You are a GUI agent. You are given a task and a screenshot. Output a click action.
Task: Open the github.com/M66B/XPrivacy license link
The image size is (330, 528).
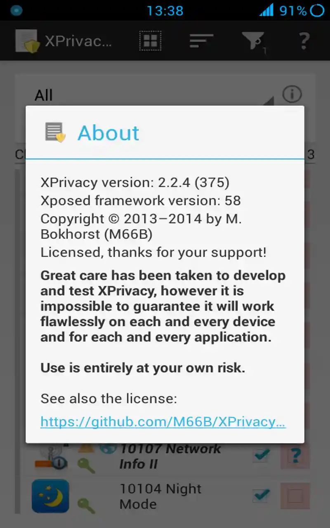[x=163, y=422]
